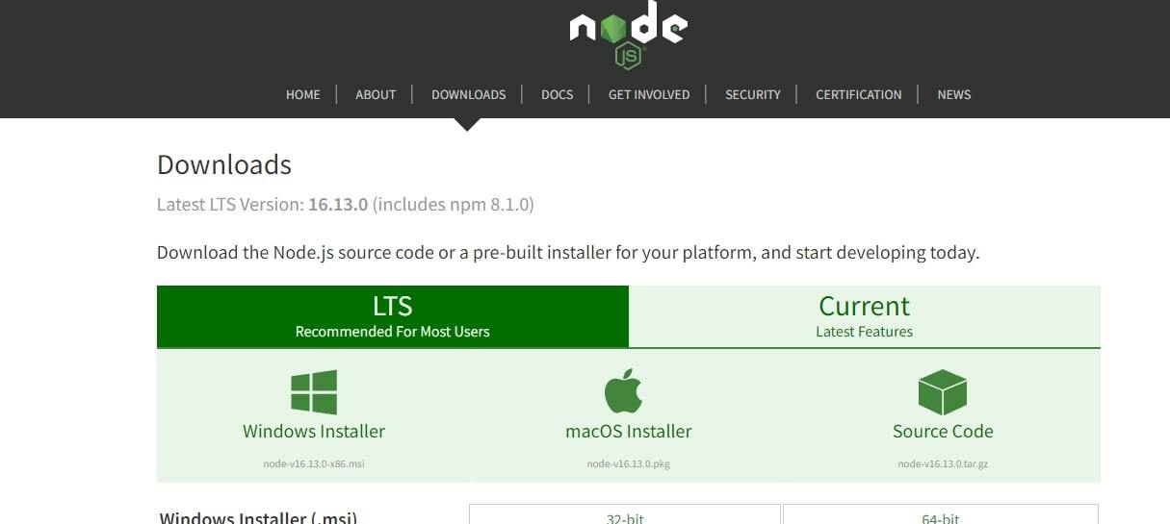Image resolution: width=1170 pixels, height=524 pixels.
Task: Click the source code box icon
Action: [x=943, y=392]
